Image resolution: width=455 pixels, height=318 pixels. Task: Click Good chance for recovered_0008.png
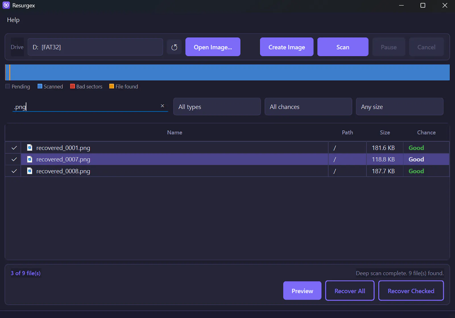point(416,171)
